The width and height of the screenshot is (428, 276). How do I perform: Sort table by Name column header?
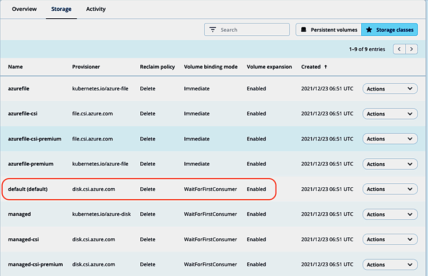[15, 67]
